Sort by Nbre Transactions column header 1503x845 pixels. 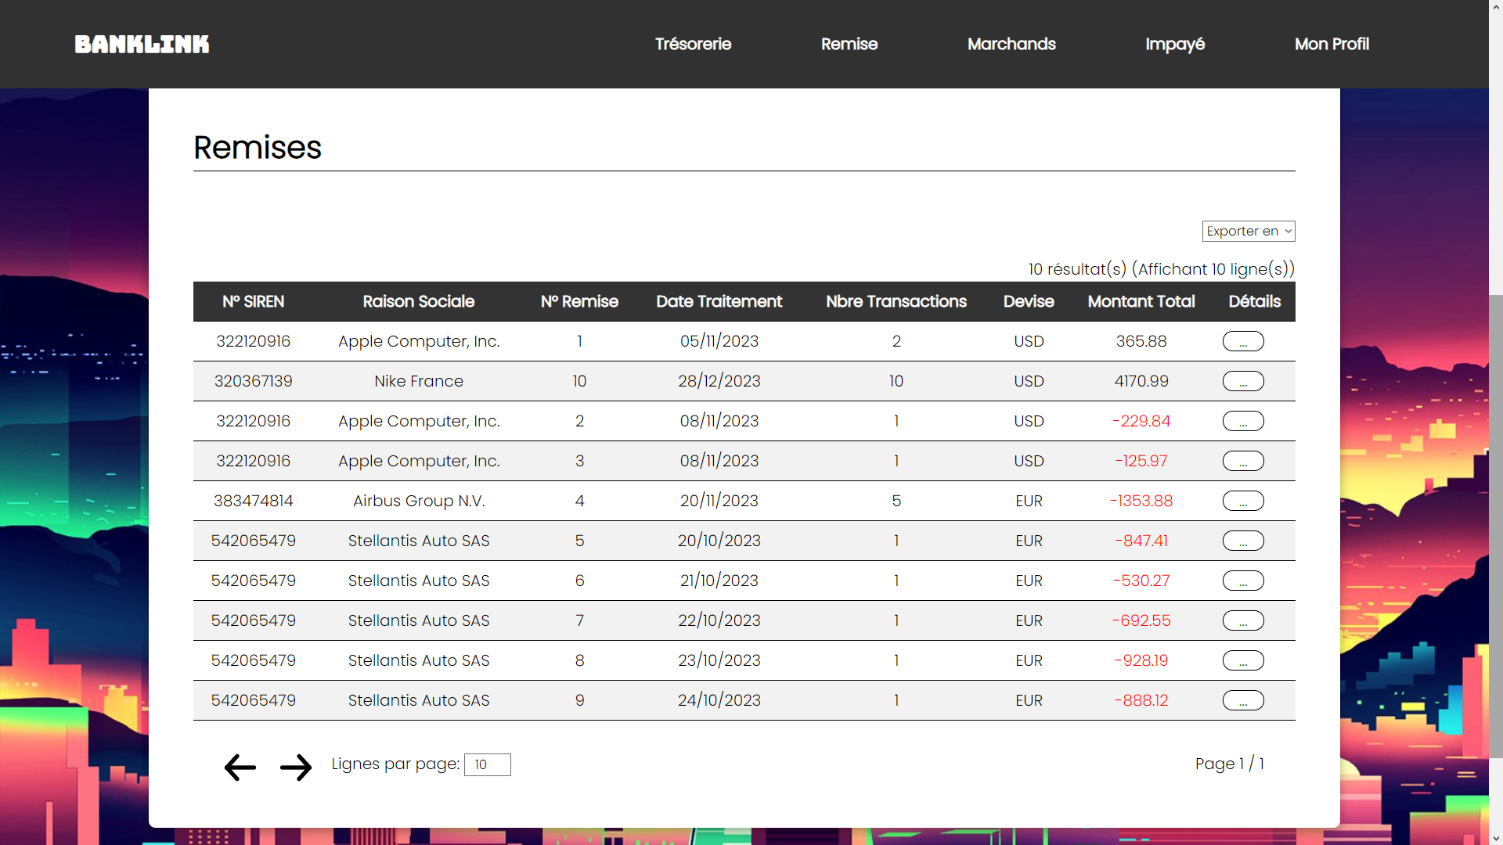(896, 301)
